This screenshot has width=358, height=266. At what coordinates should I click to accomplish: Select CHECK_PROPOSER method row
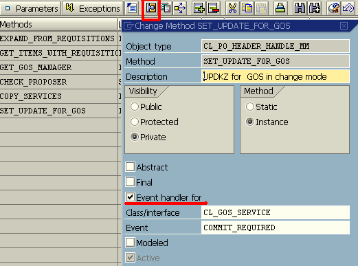point(59,82)
